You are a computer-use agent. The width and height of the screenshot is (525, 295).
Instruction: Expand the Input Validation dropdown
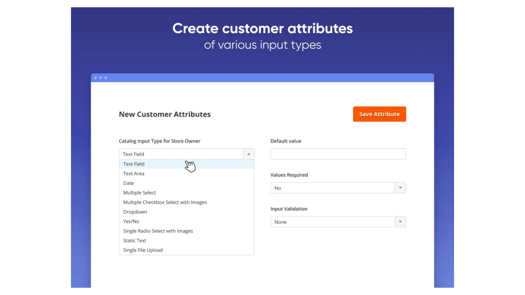pos(400,222)
